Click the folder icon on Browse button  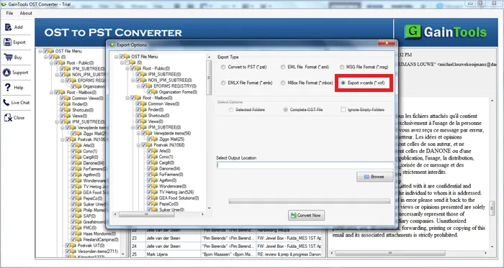(366, 177)
